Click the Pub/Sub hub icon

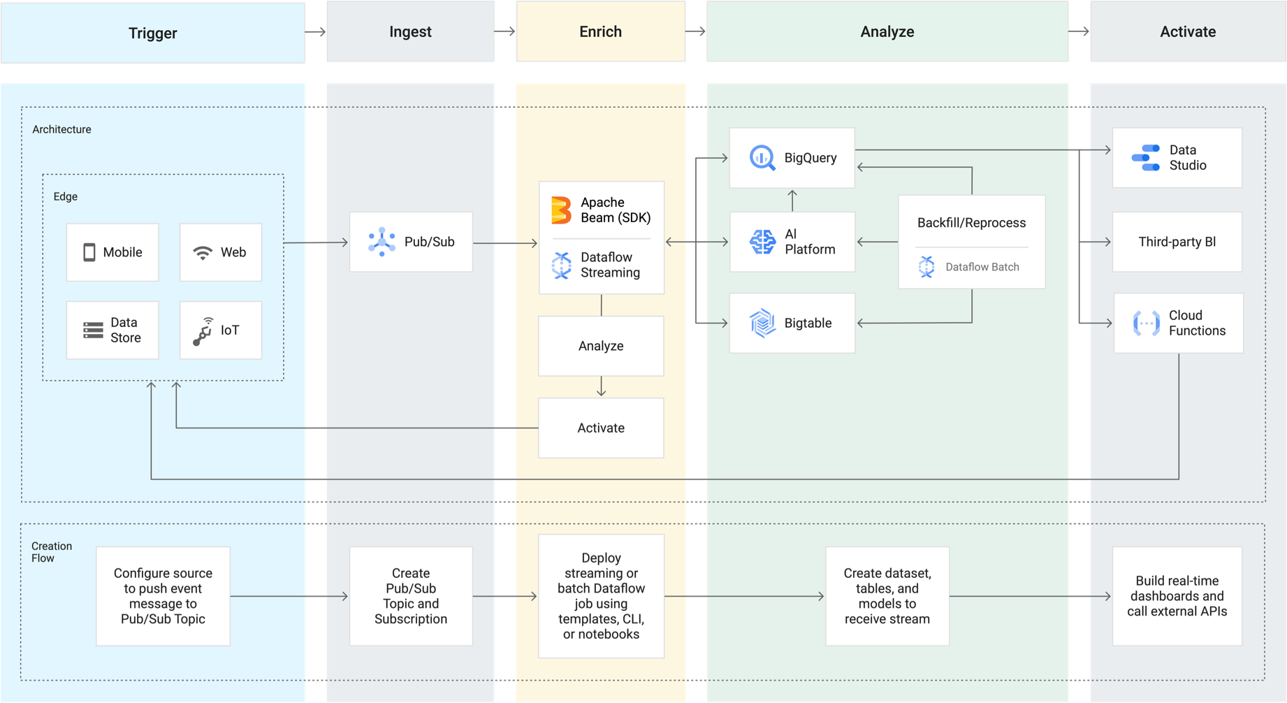point(381,242)
